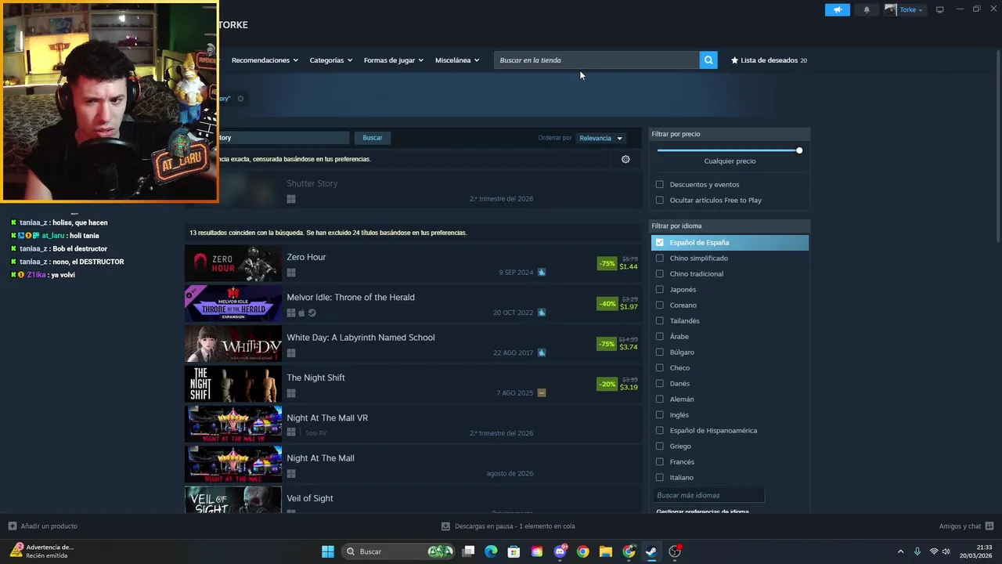The width and height of the screenshot is (1002, 564).
Task: Click the price filter slider handle
Action: pos(799,150)
